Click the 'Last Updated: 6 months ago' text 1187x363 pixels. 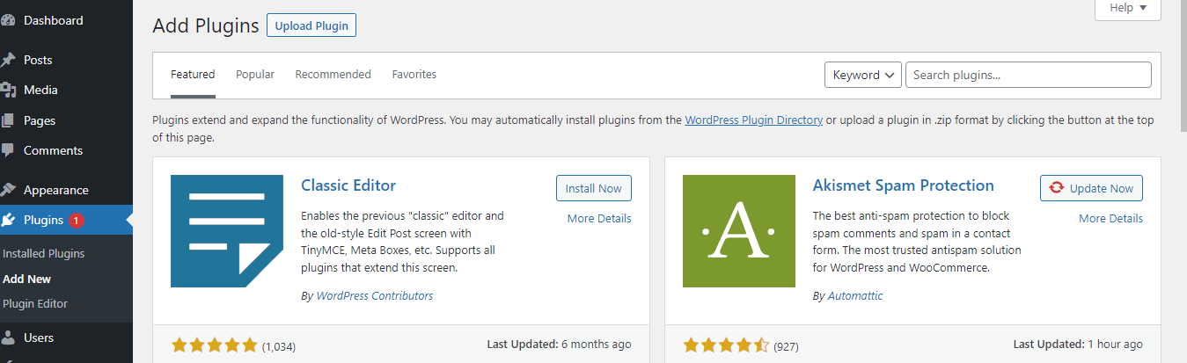(558, 345)
